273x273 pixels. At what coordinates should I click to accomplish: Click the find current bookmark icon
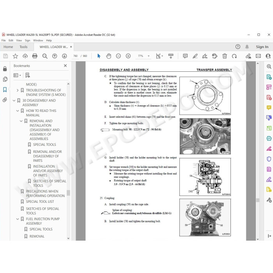tap(28, 75)
